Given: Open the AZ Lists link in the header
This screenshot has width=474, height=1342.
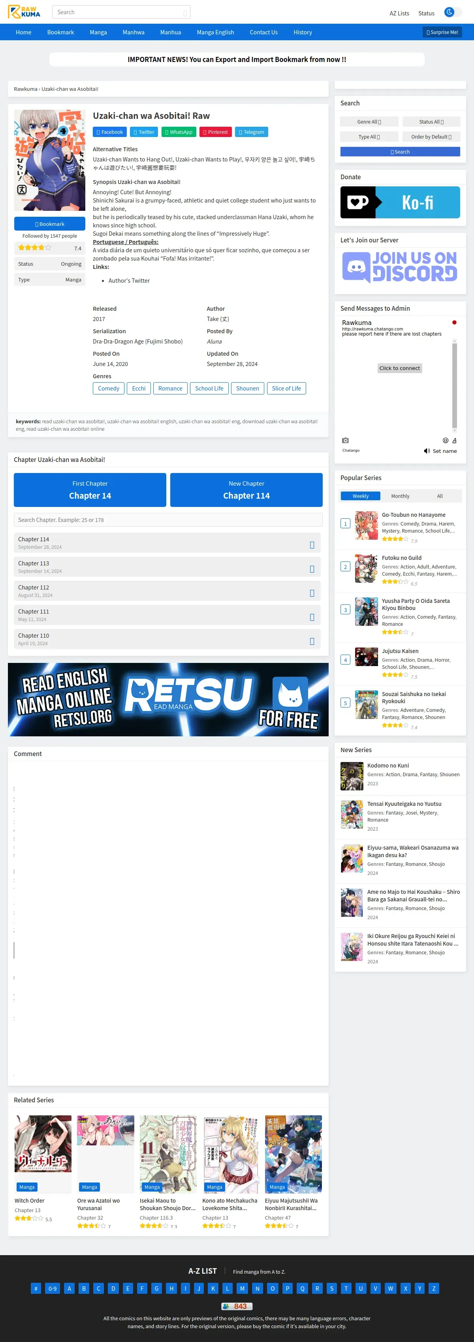Looking at the screenshot, I should 399,13.
